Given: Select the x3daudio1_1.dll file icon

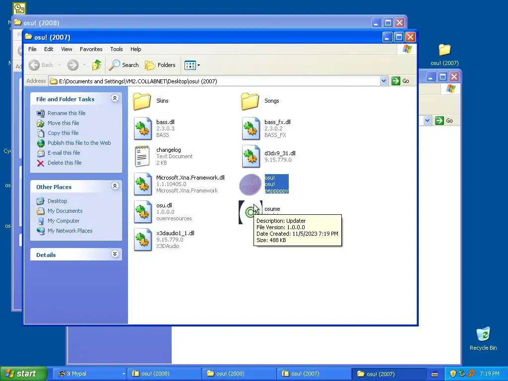Looking at the screenshot, I should coord(142,240).
